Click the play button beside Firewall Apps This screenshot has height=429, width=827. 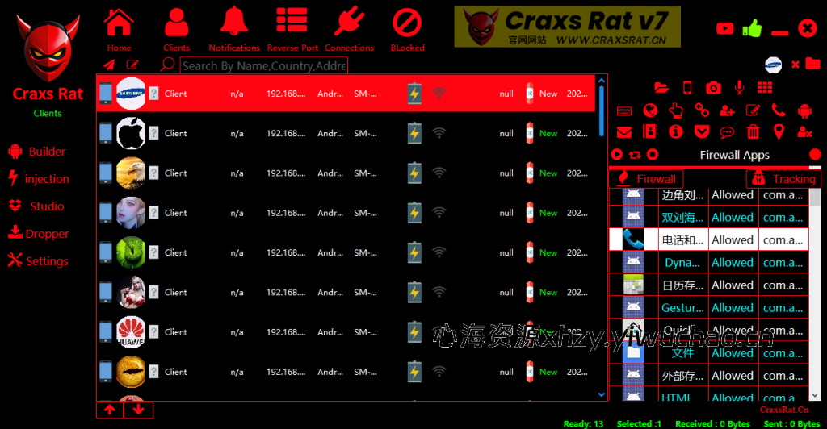point(616,154)
